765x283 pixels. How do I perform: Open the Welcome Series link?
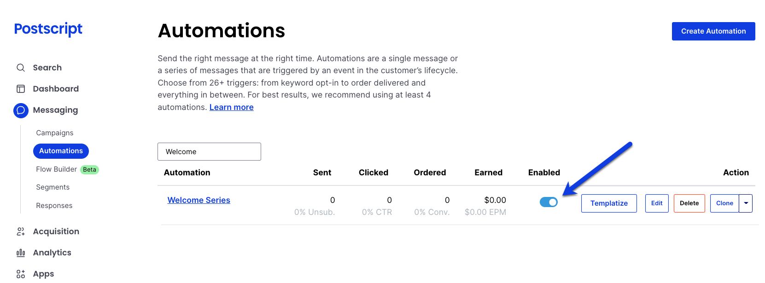[x=199, y=200]
